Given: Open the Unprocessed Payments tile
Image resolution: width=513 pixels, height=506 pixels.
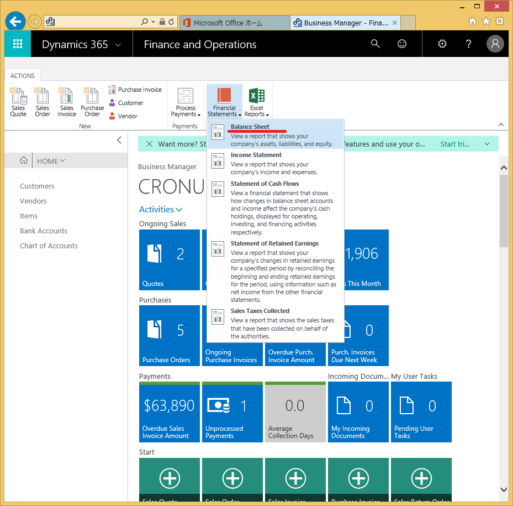Looking at the screenshot, I should [x=232, y=412].
